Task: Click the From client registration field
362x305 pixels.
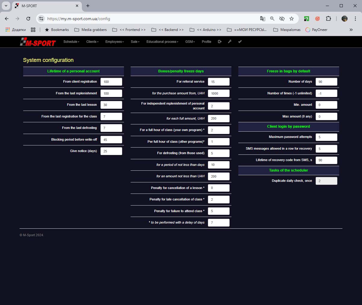Action: [x=111, y=82]
